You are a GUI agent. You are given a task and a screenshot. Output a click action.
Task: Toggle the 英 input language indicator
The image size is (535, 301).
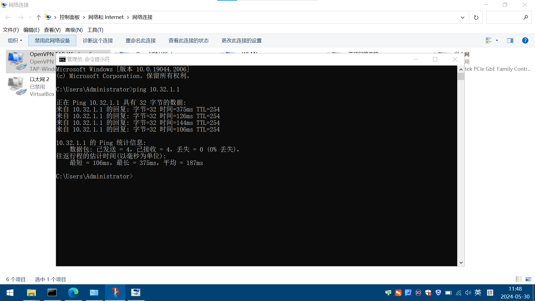478,292
